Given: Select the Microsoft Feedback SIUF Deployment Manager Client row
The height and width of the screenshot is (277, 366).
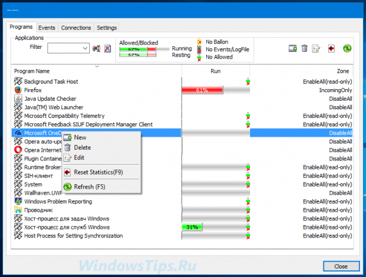Looking at the screenshot, I should click(182, 124).
